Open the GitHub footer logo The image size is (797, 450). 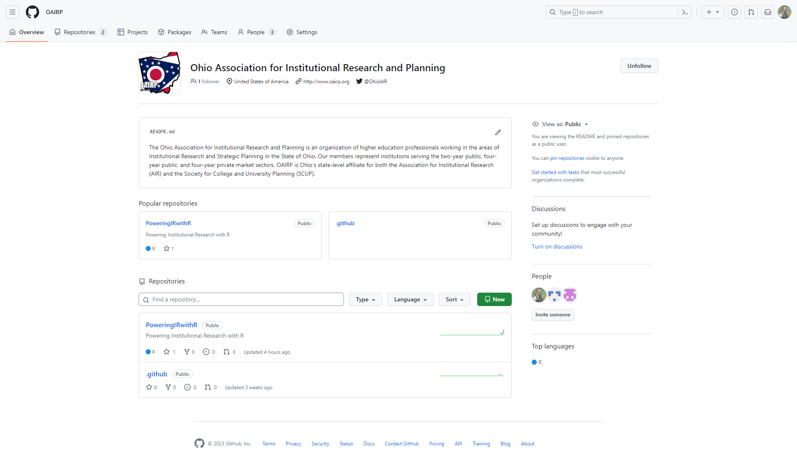pyautogui.click(x=199, y=443)
